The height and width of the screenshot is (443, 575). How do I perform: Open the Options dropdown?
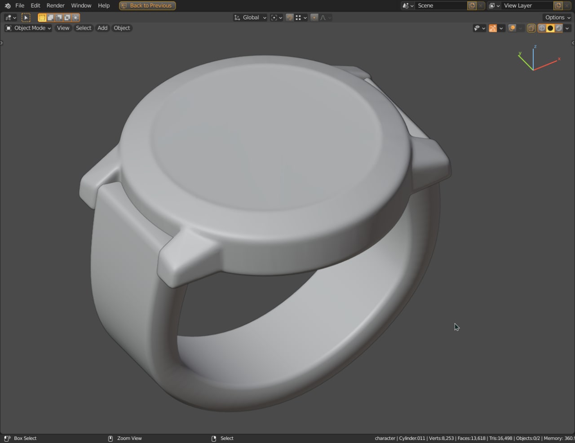tap(557, 18)
